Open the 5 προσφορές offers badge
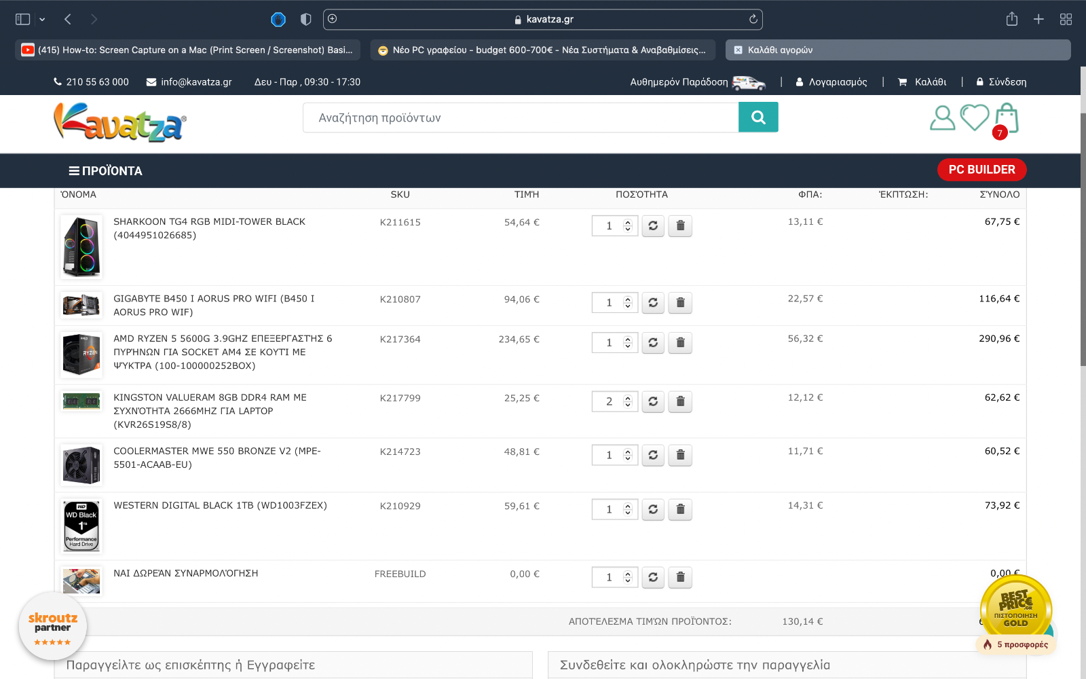The width and height of the screenshot is (1086, 679). (1016, 644)
